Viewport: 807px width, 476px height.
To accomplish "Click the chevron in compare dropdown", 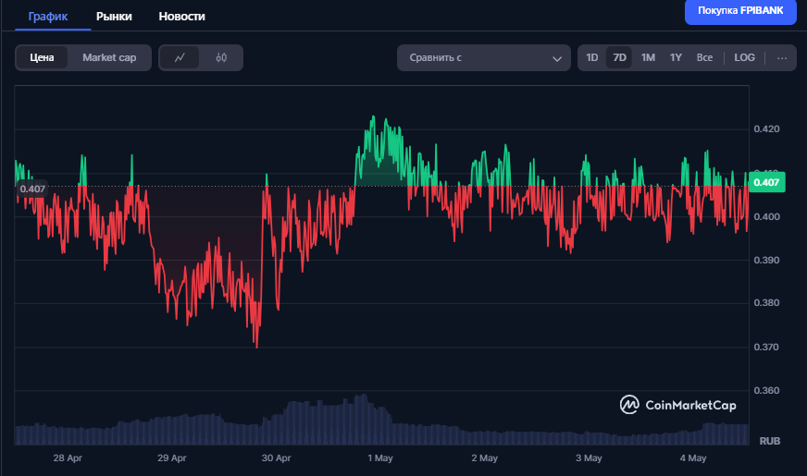I will point(557,58).
